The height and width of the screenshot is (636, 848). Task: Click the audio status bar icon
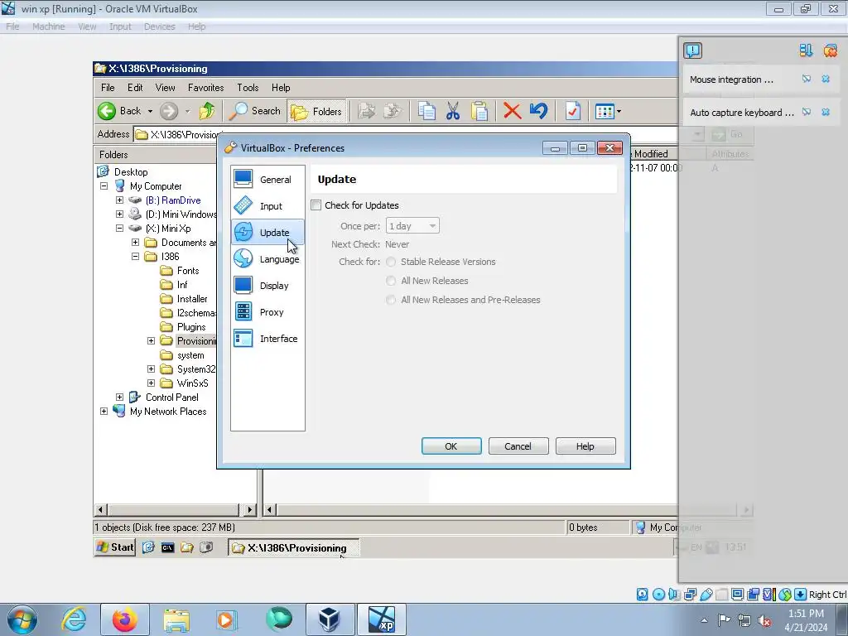[x=674, y=595]
